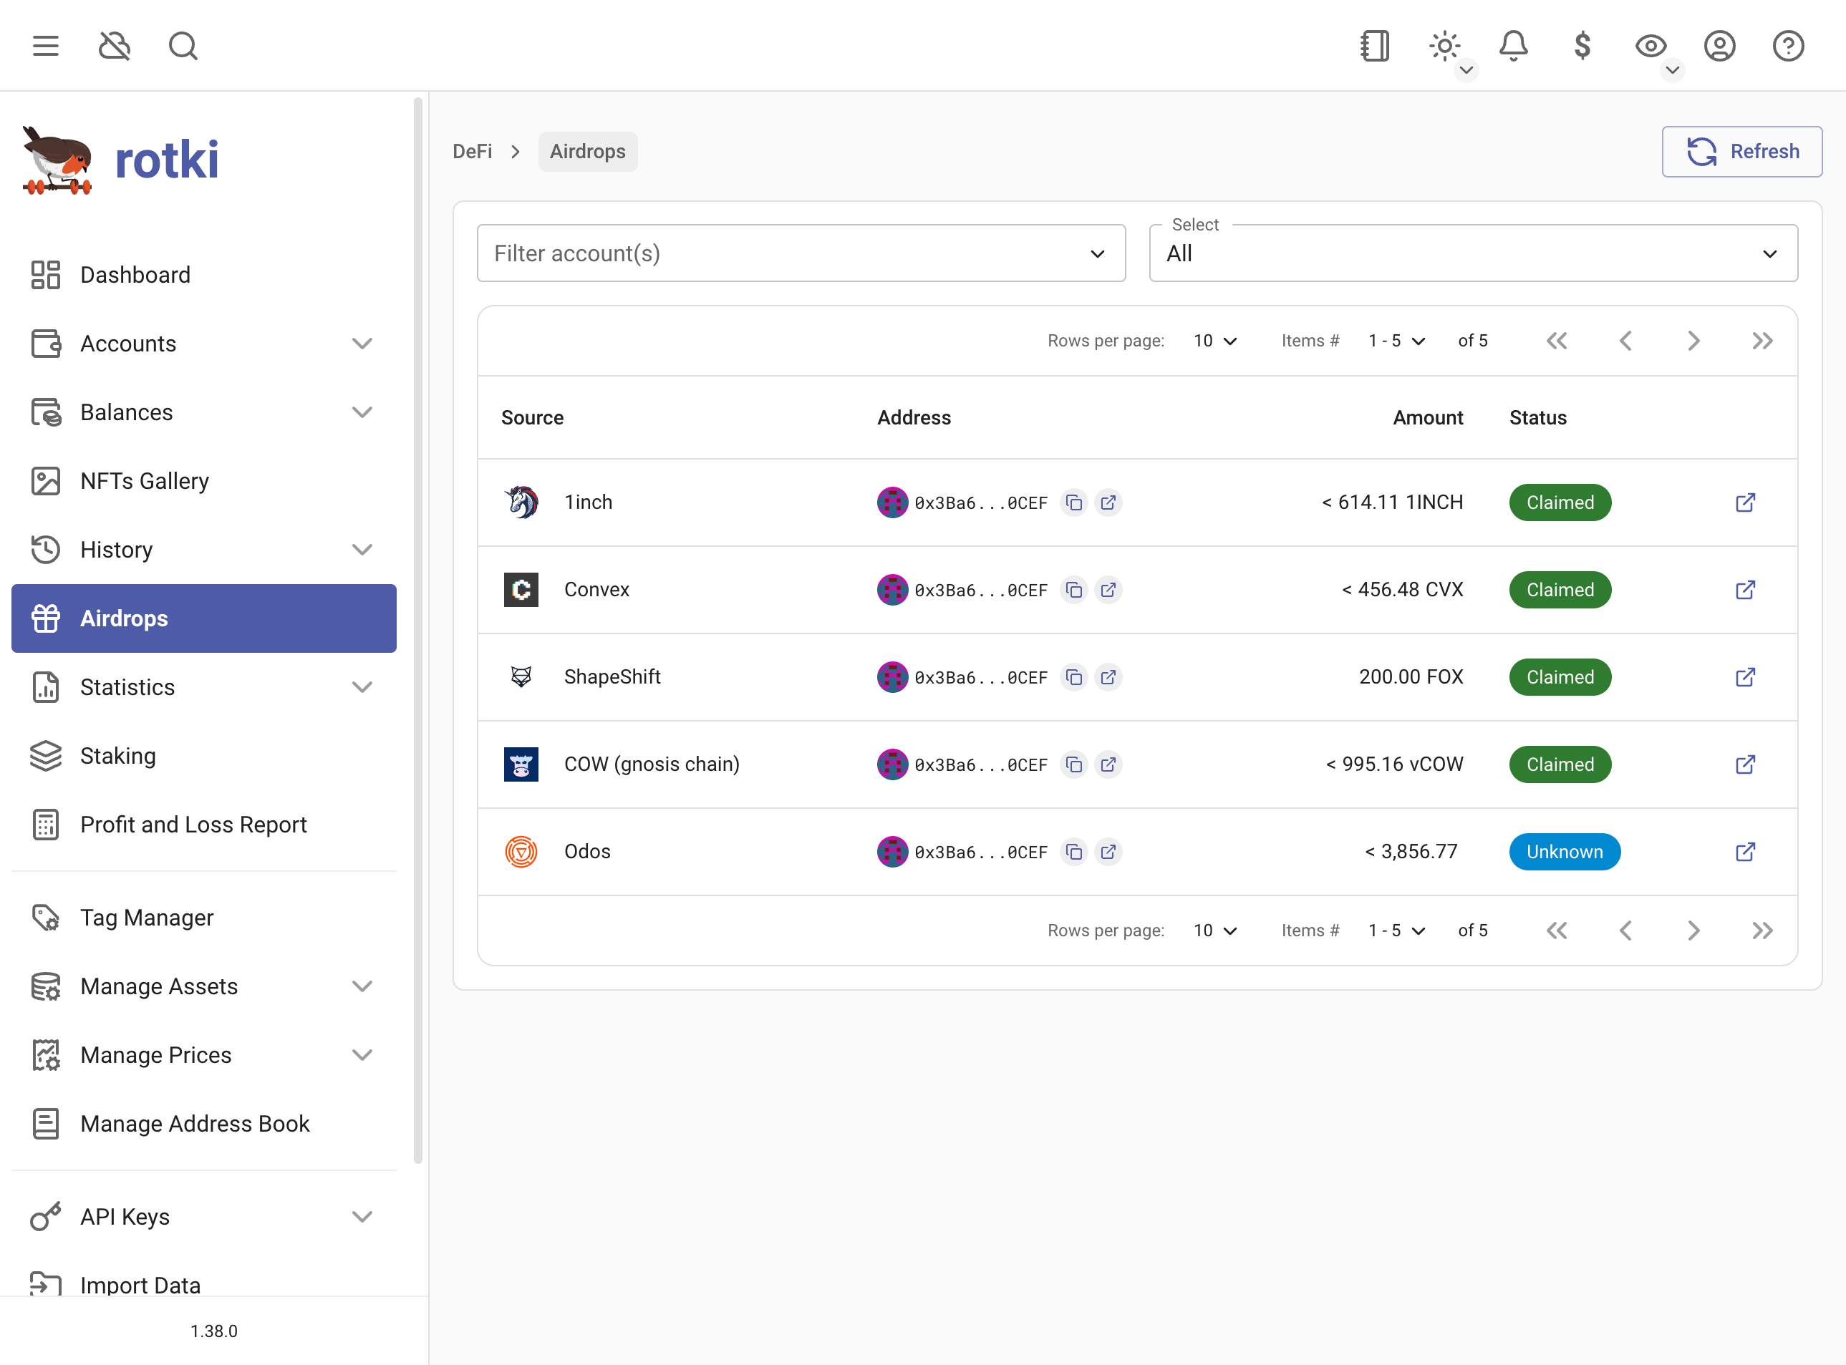Open Dashboard in sidebar
Viewport: 1846px width, 1365px height.
(x=203, y=274)
